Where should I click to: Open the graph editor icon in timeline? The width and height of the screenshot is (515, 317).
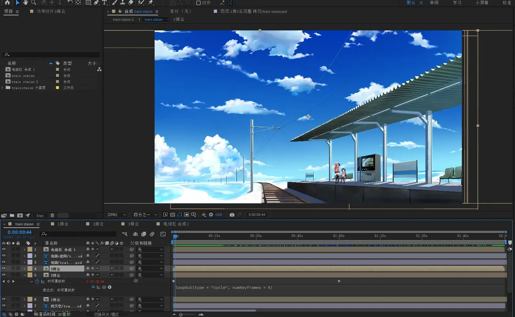coord(163,234)
